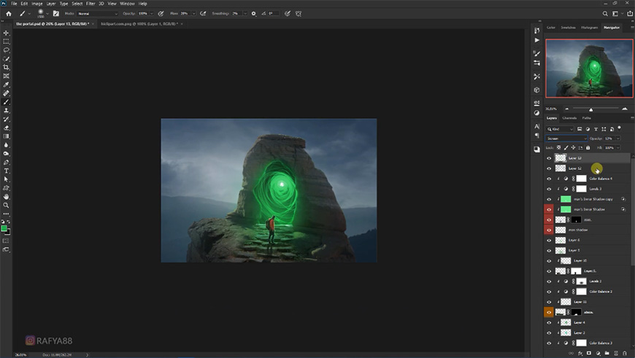The height and width of the screenshot is (358, 635).
Task: Switch to the Channels tab
Action: click(569, 118)
